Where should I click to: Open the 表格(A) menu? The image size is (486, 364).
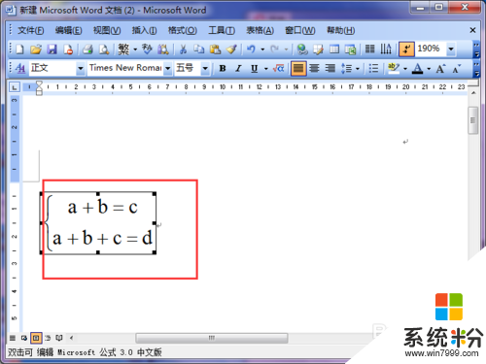point(260,30)
